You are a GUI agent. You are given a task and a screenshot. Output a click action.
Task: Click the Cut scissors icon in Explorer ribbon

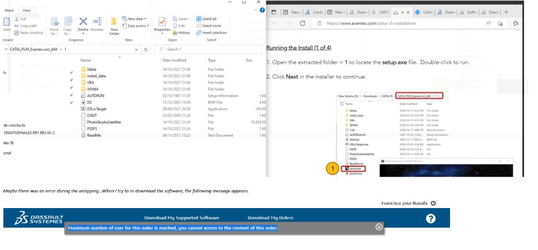pyautogui.click(x=17, y=19)
